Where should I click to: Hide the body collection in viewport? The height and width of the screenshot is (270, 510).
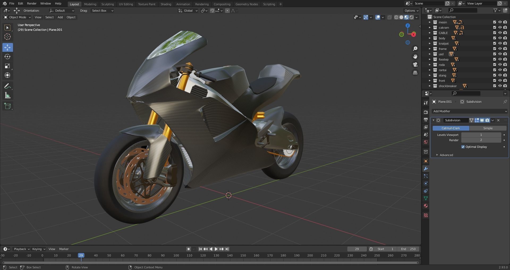[x=500, y=38]
